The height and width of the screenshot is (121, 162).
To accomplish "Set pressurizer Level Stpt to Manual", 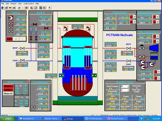I will click(134, 22).
